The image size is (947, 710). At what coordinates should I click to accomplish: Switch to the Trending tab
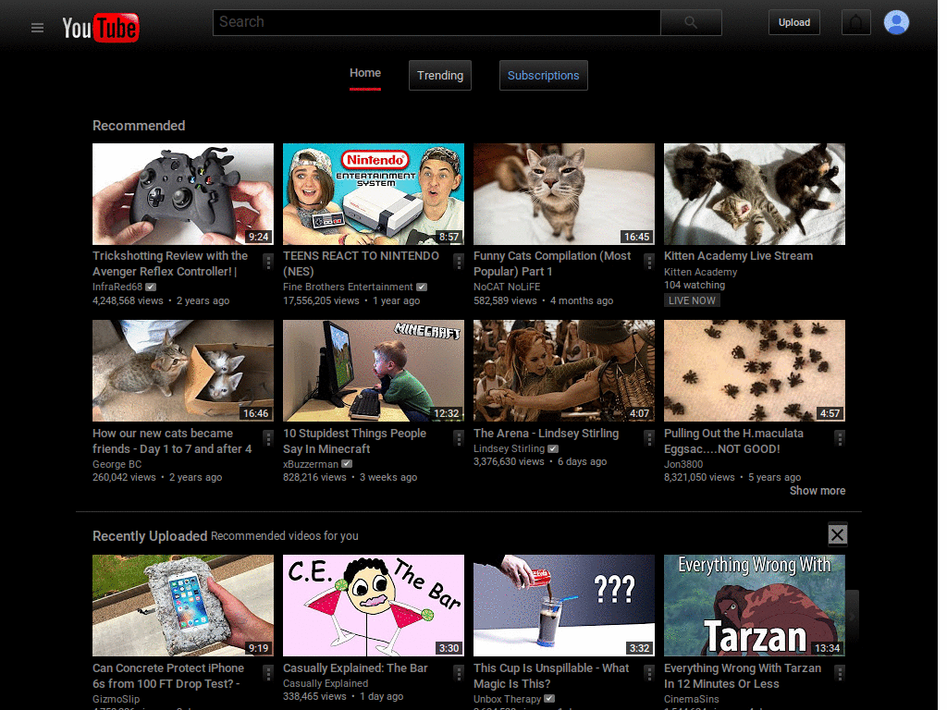(439, 76)
